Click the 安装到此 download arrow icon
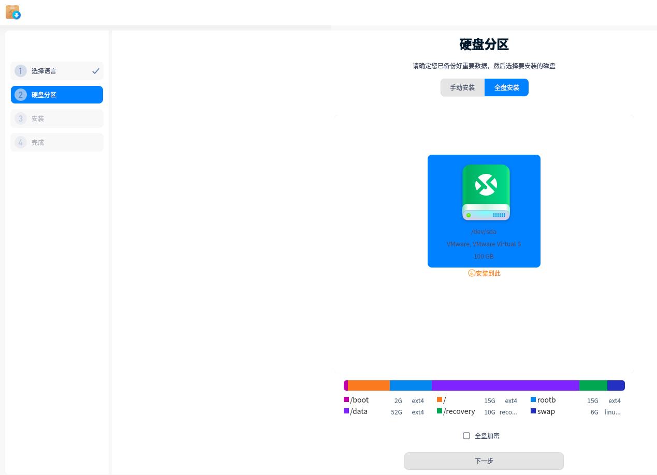 click(x=472, y=273)
